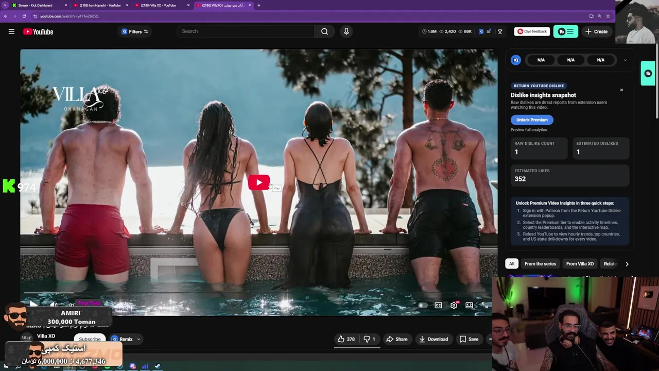Click the third N/A pill in the vidIQ panel
This screenshot has height=371, width=659.
(601, 60)
